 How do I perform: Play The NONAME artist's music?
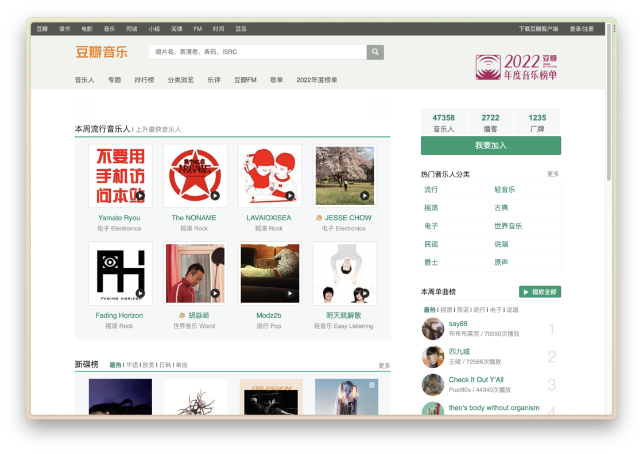pyautogui.click(x=215, y=195)
